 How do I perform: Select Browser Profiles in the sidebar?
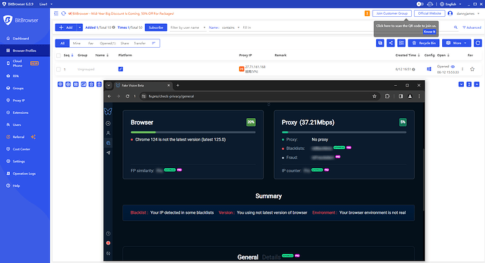pyautogui.click(x=24, y=51)
